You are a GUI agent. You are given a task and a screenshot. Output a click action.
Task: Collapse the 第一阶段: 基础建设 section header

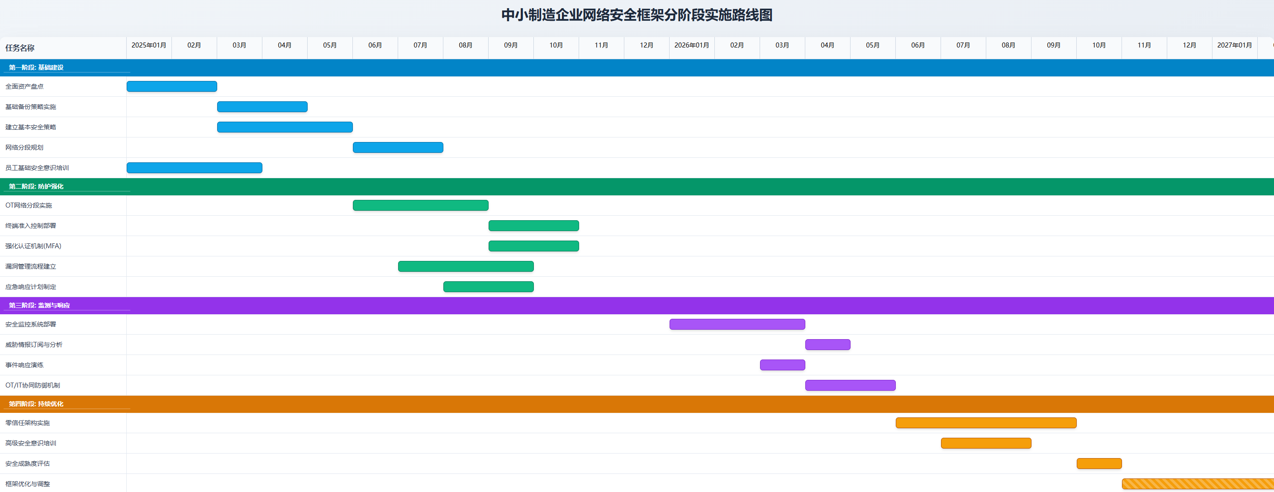[x=36, y=67]
